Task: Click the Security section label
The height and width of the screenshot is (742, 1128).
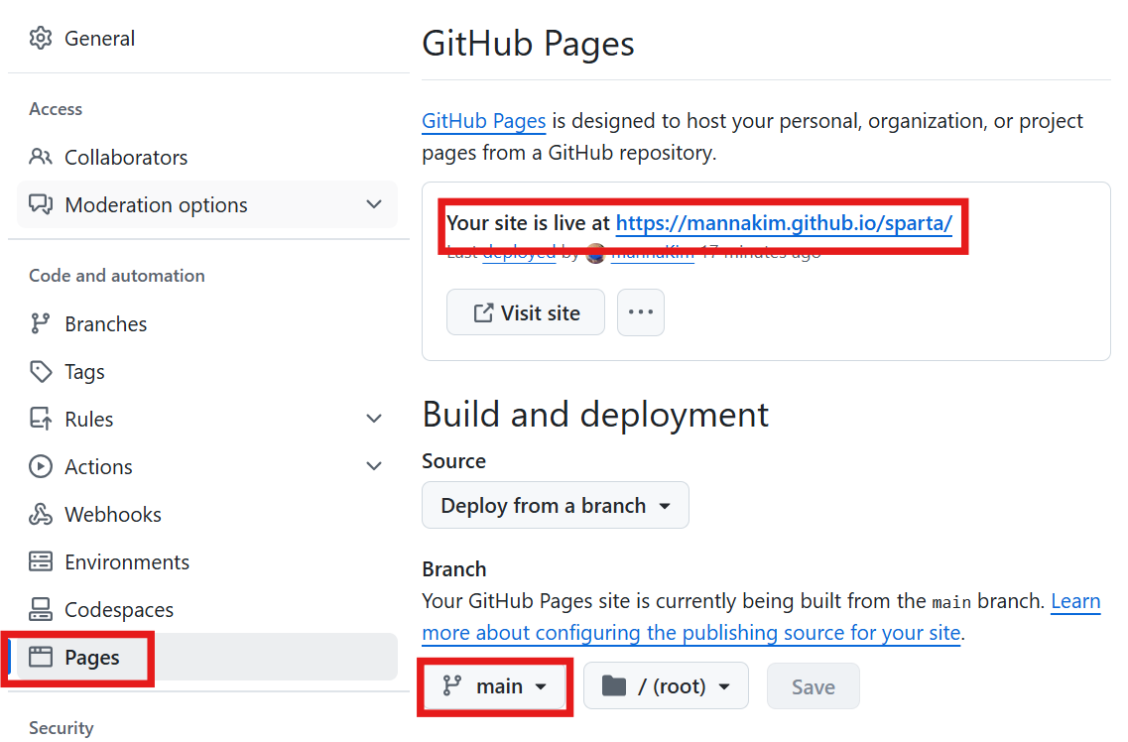Action: click(62, 728)
